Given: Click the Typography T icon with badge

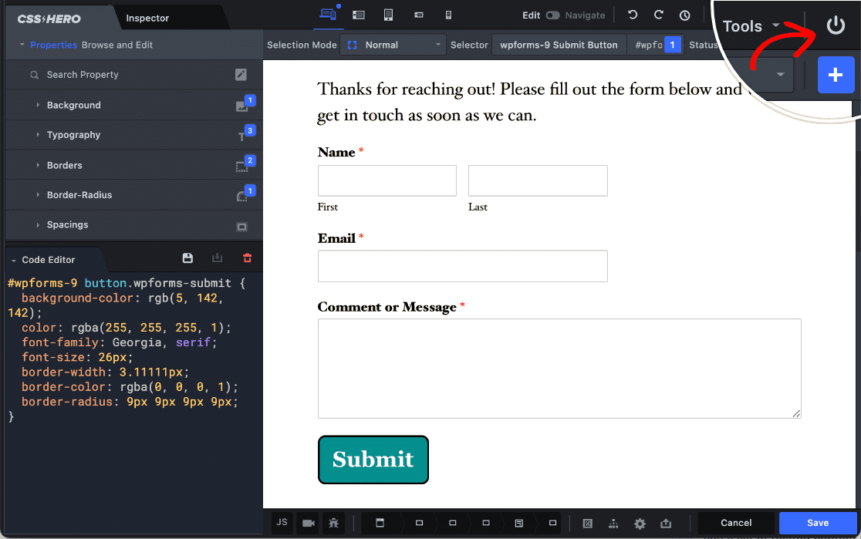Looking at the screenshot, I should tap(241, 136).
